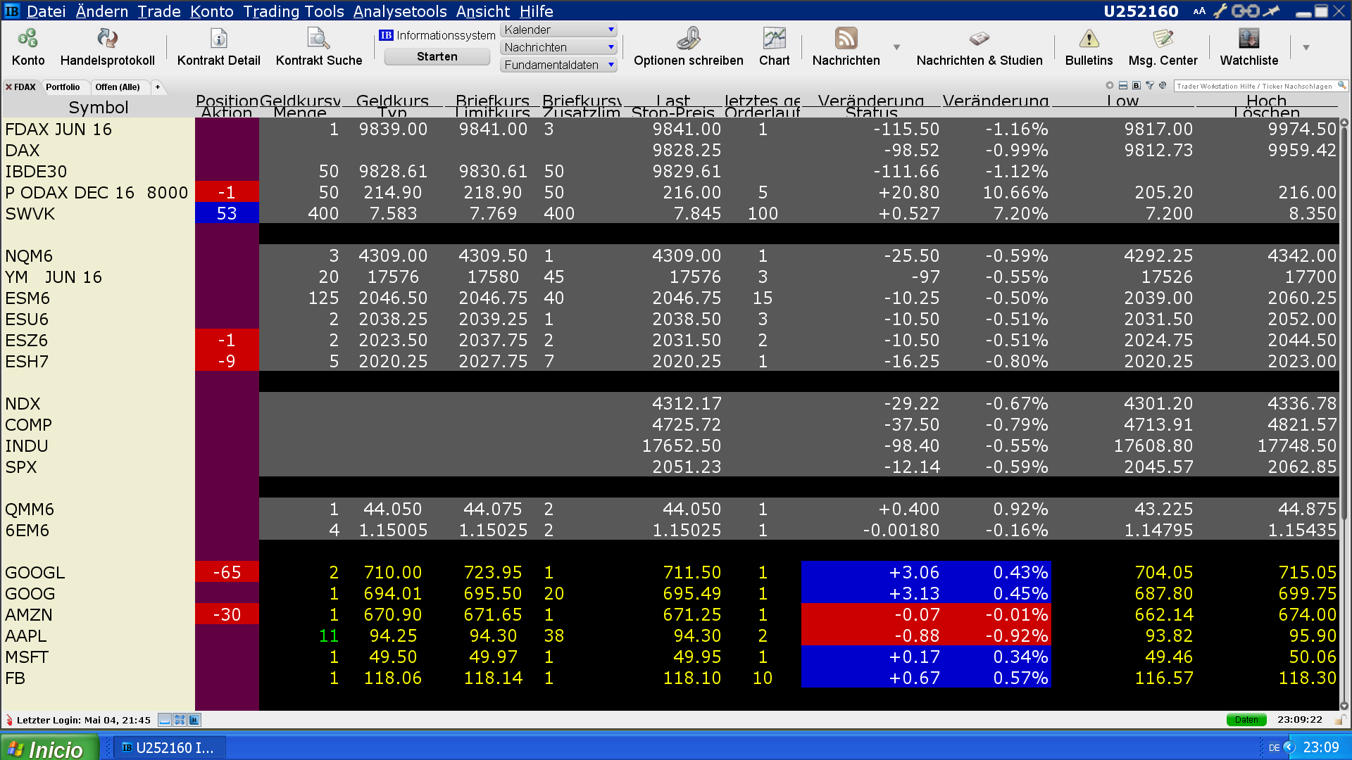This screenshot has height=760, width=1352.
Task: Click the Kontrakt Suche icon
Action: click(318, 39)
